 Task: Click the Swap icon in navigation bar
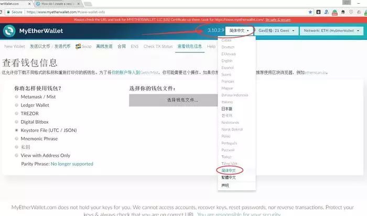(78, 46)
